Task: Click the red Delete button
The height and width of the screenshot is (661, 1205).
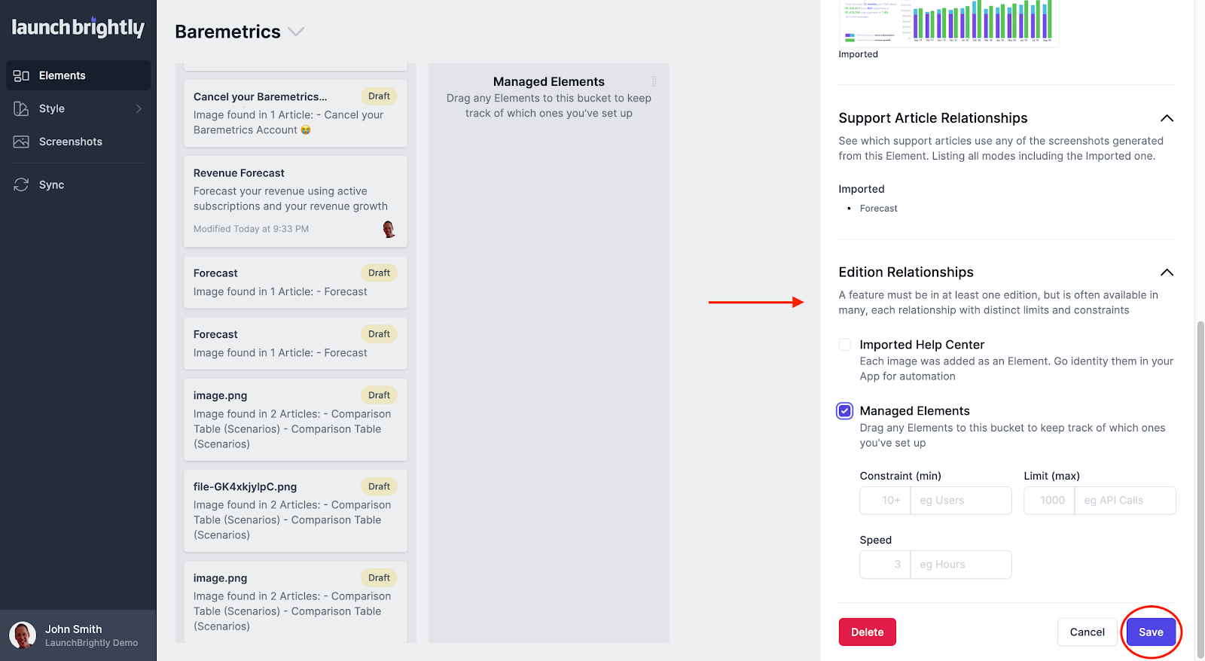Action: (x=867, y=632)
